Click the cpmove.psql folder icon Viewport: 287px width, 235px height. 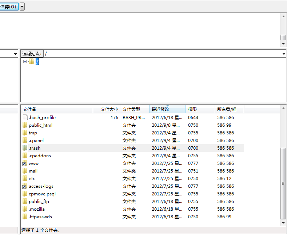coord(25,194)
